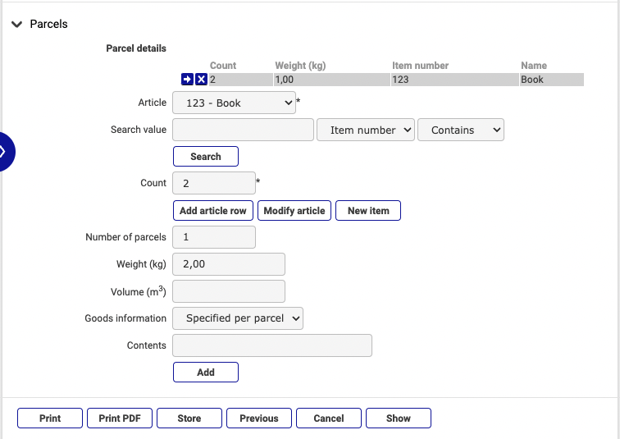Viewport: 620px width, 439px height.
Task: Open the Article dropdown
Action: click(234, 103)
